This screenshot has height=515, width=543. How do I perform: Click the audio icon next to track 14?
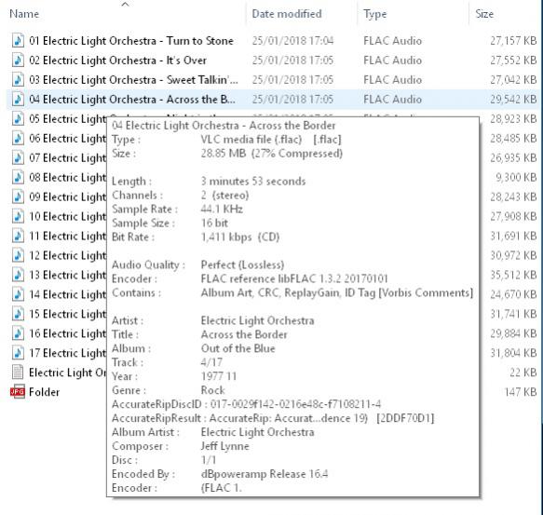18,294
